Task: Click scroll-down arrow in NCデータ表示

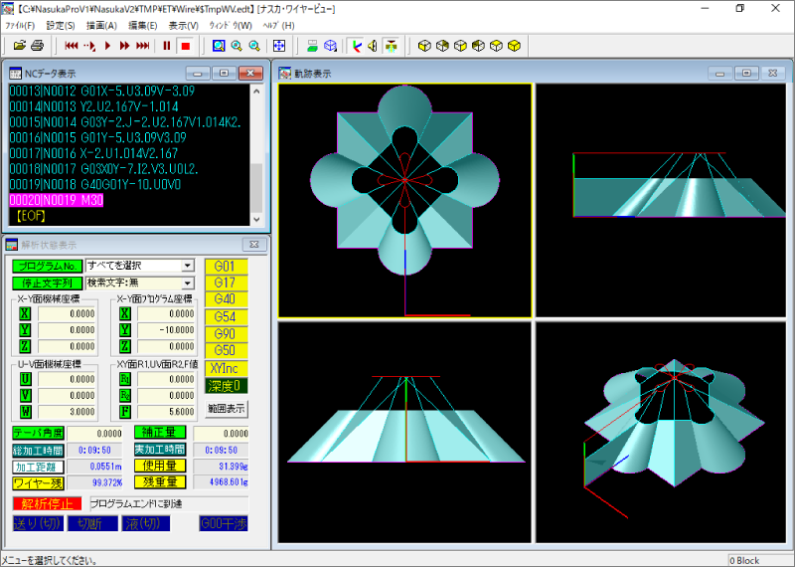Action: pos(256,219)
